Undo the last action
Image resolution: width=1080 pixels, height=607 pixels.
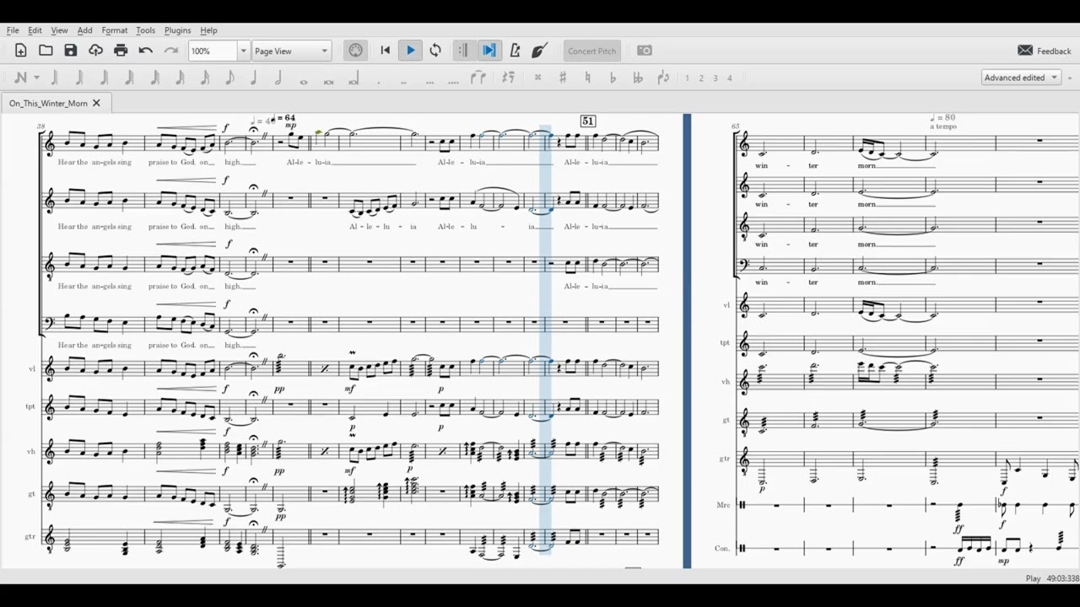[x=145, y=51]
